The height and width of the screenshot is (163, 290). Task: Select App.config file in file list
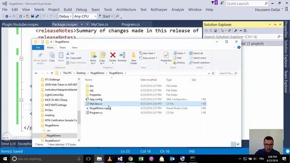click(96, 99)
